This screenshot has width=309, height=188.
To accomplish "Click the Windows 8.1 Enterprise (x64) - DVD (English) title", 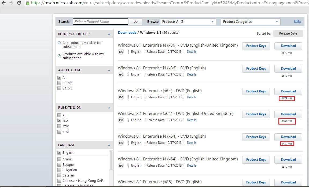I will click(x=160, y=91).
